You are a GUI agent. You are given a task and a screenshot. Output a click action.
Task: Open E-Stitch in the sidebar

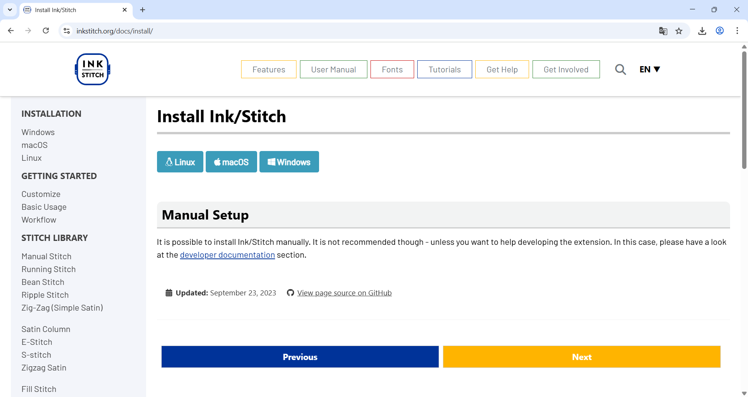37,342
